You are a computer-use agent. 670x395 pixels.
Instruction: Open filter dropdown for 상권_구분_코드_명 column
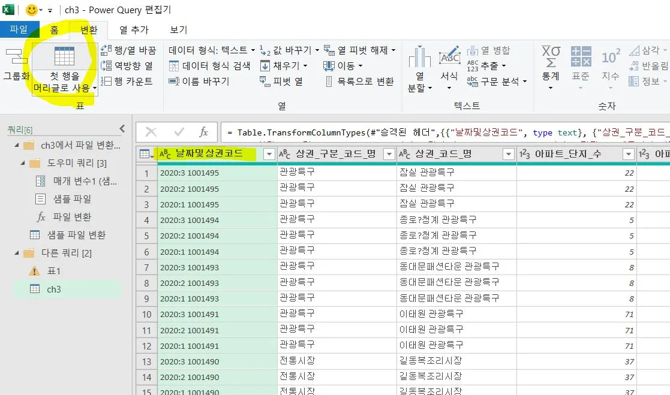coord(389,154)
